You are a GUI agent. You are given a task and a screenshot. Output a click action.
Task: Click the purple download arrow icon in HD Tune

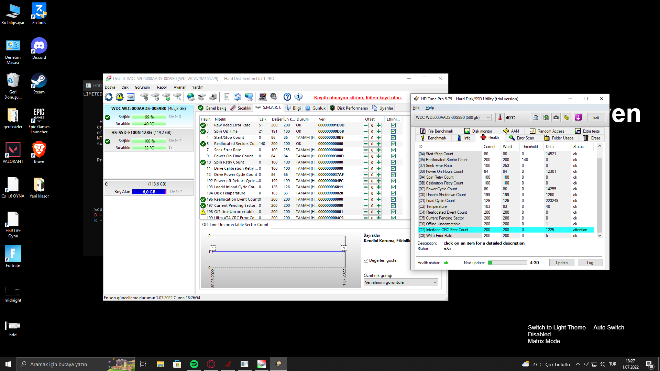tap(578, 117)
